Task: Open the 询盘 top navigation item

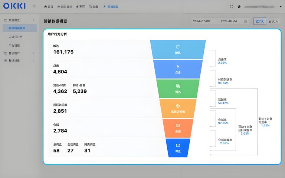Action: click(94, 7)
